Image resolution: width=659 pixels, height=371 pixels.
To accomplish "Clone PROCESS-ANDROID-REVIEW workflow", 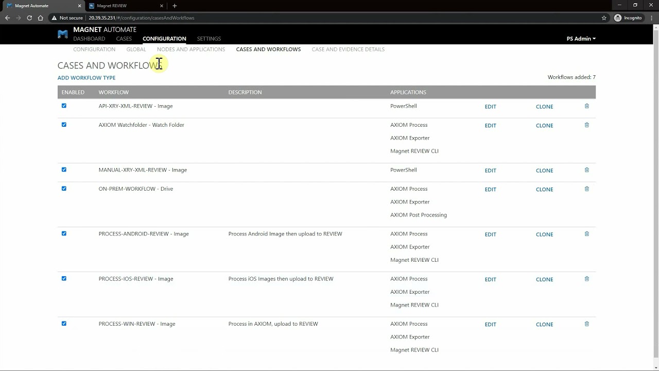I will point(544,234).
